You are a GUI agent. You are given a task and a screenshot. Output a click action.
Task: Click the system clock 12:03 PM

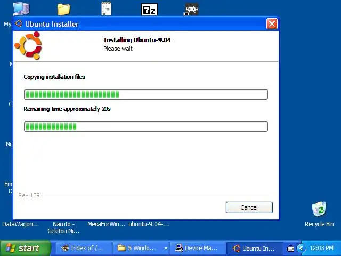pos(321,248)
